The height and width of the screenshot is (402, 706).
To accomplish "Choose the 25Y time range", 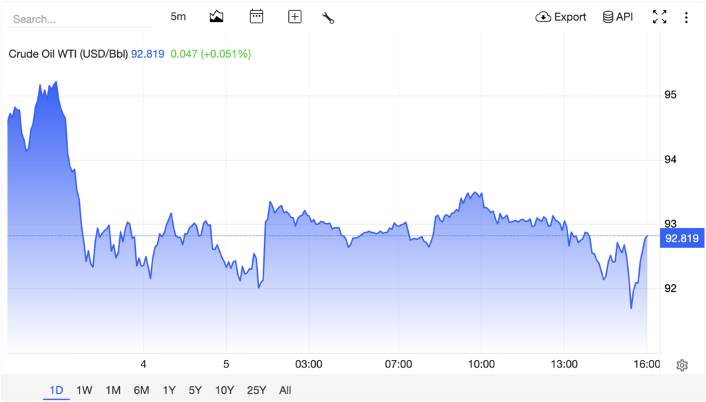I will click(256, 390).
